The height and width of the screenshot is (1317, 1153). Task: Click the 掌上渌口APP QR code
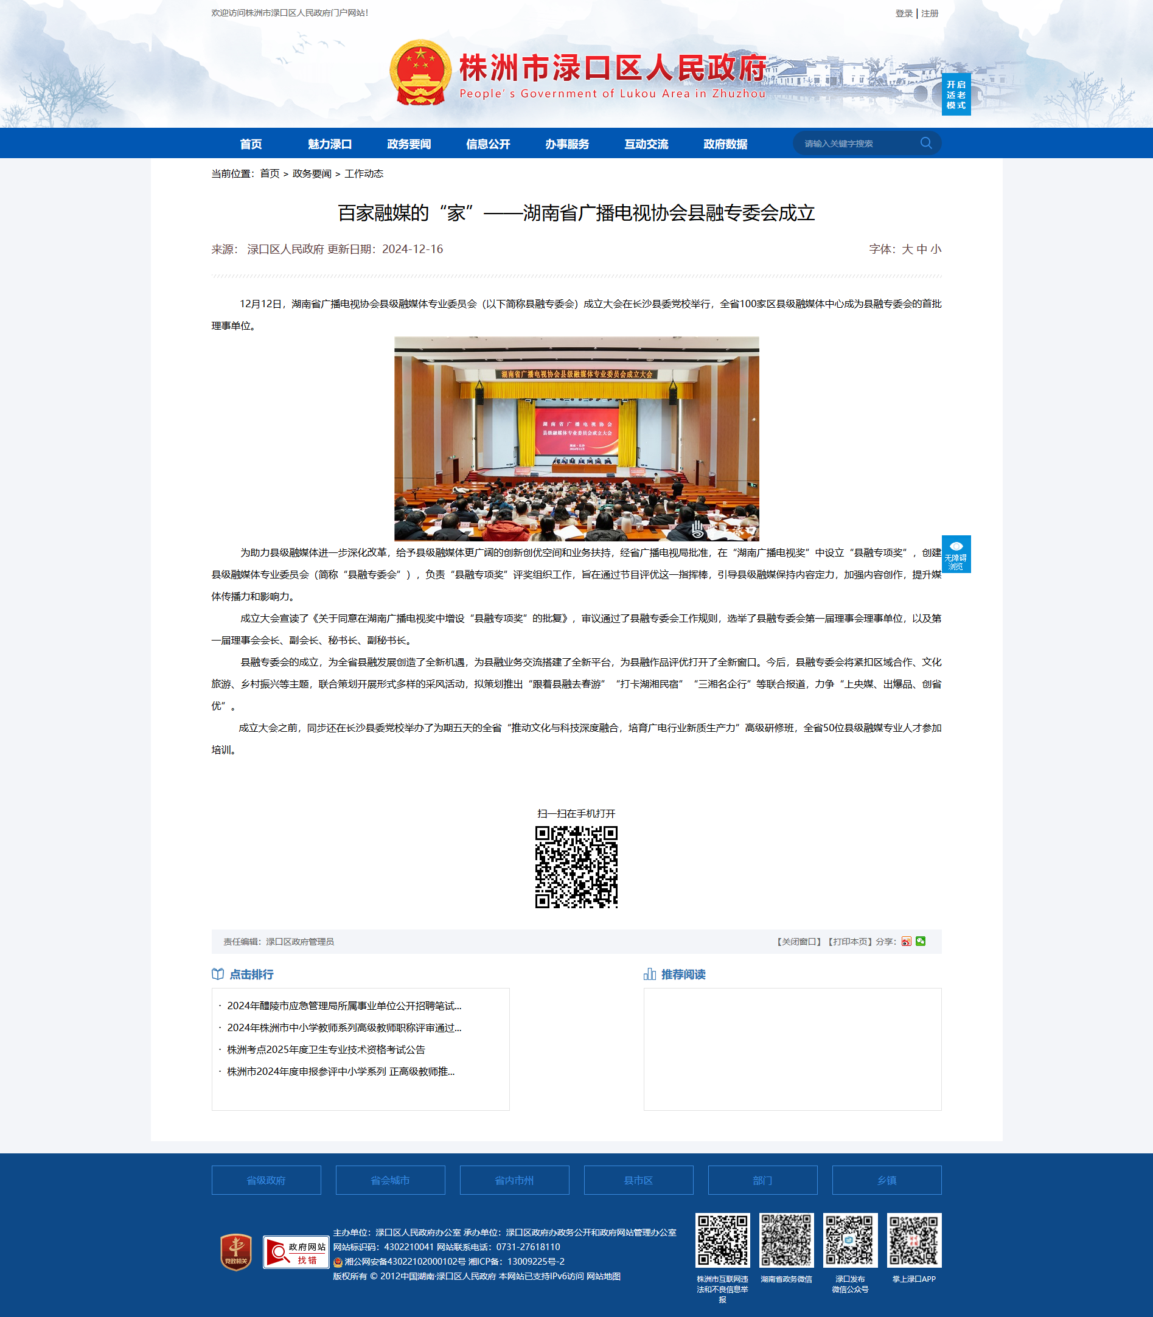click(914, 1240)
